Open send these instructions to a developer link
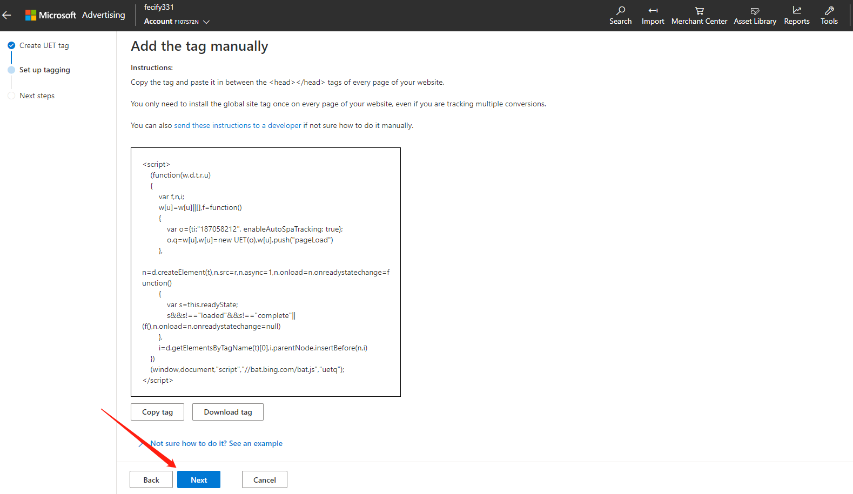The width and height of the screenshot is (853, 494). coord(238,125)
